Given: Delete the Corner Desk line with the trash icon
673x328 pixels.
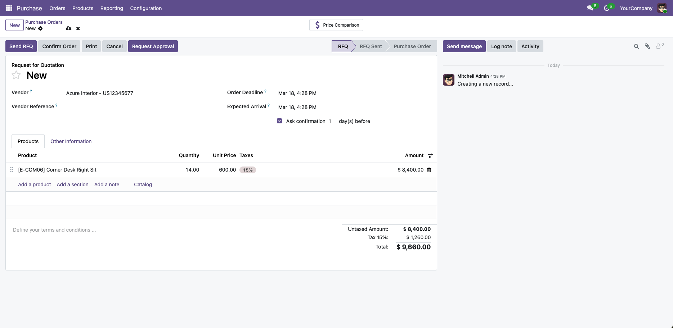Looking at the screenshot, I should [x=429, y=169].
